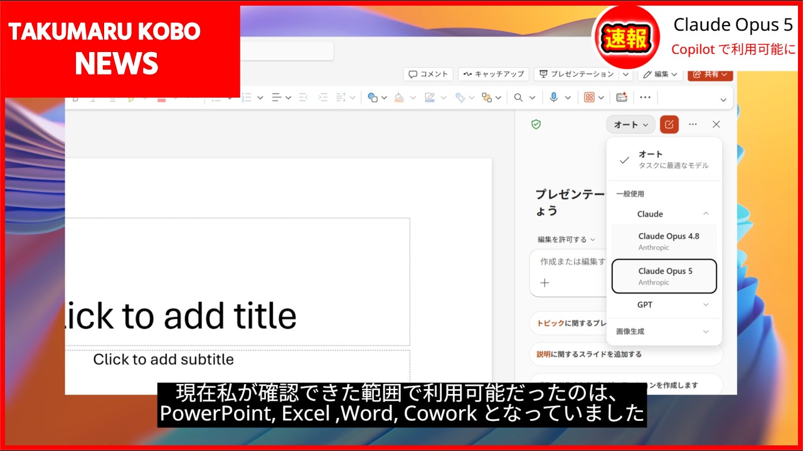This screenshot has width=803, height=451.
Task: Click the shape outline pen icon
Action: (x=430, y=97)
